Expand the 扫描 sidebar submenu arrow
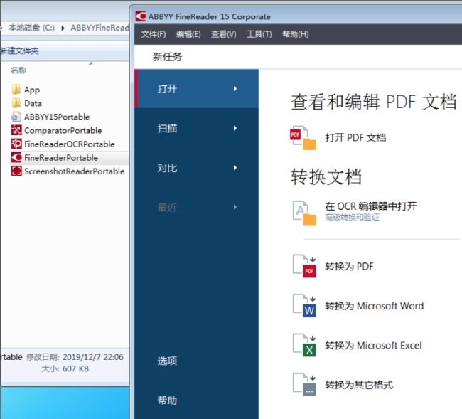 point(235,129)
